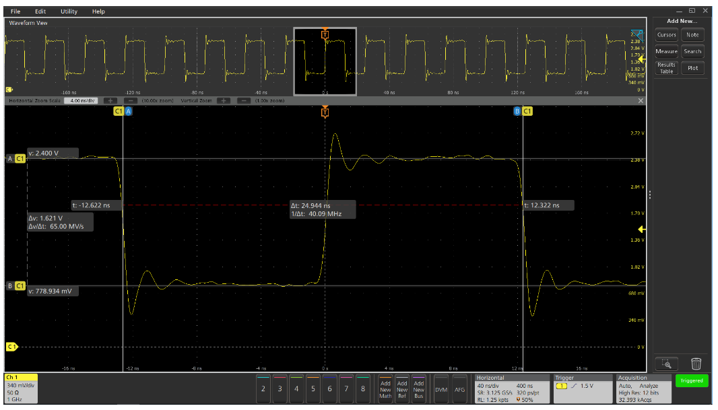The height and width of the screenshot is (410, 718).
Task: Click the zoom magnifier icon in right panel
Action: point(666,364)
